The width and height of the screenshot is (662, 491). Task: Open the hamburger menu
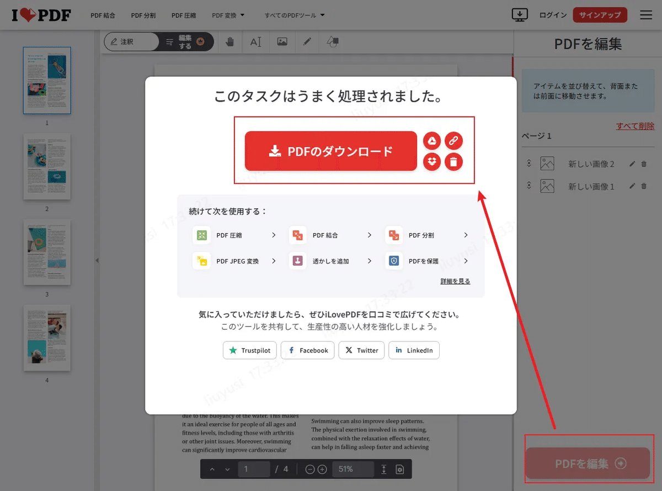[645, 15]
